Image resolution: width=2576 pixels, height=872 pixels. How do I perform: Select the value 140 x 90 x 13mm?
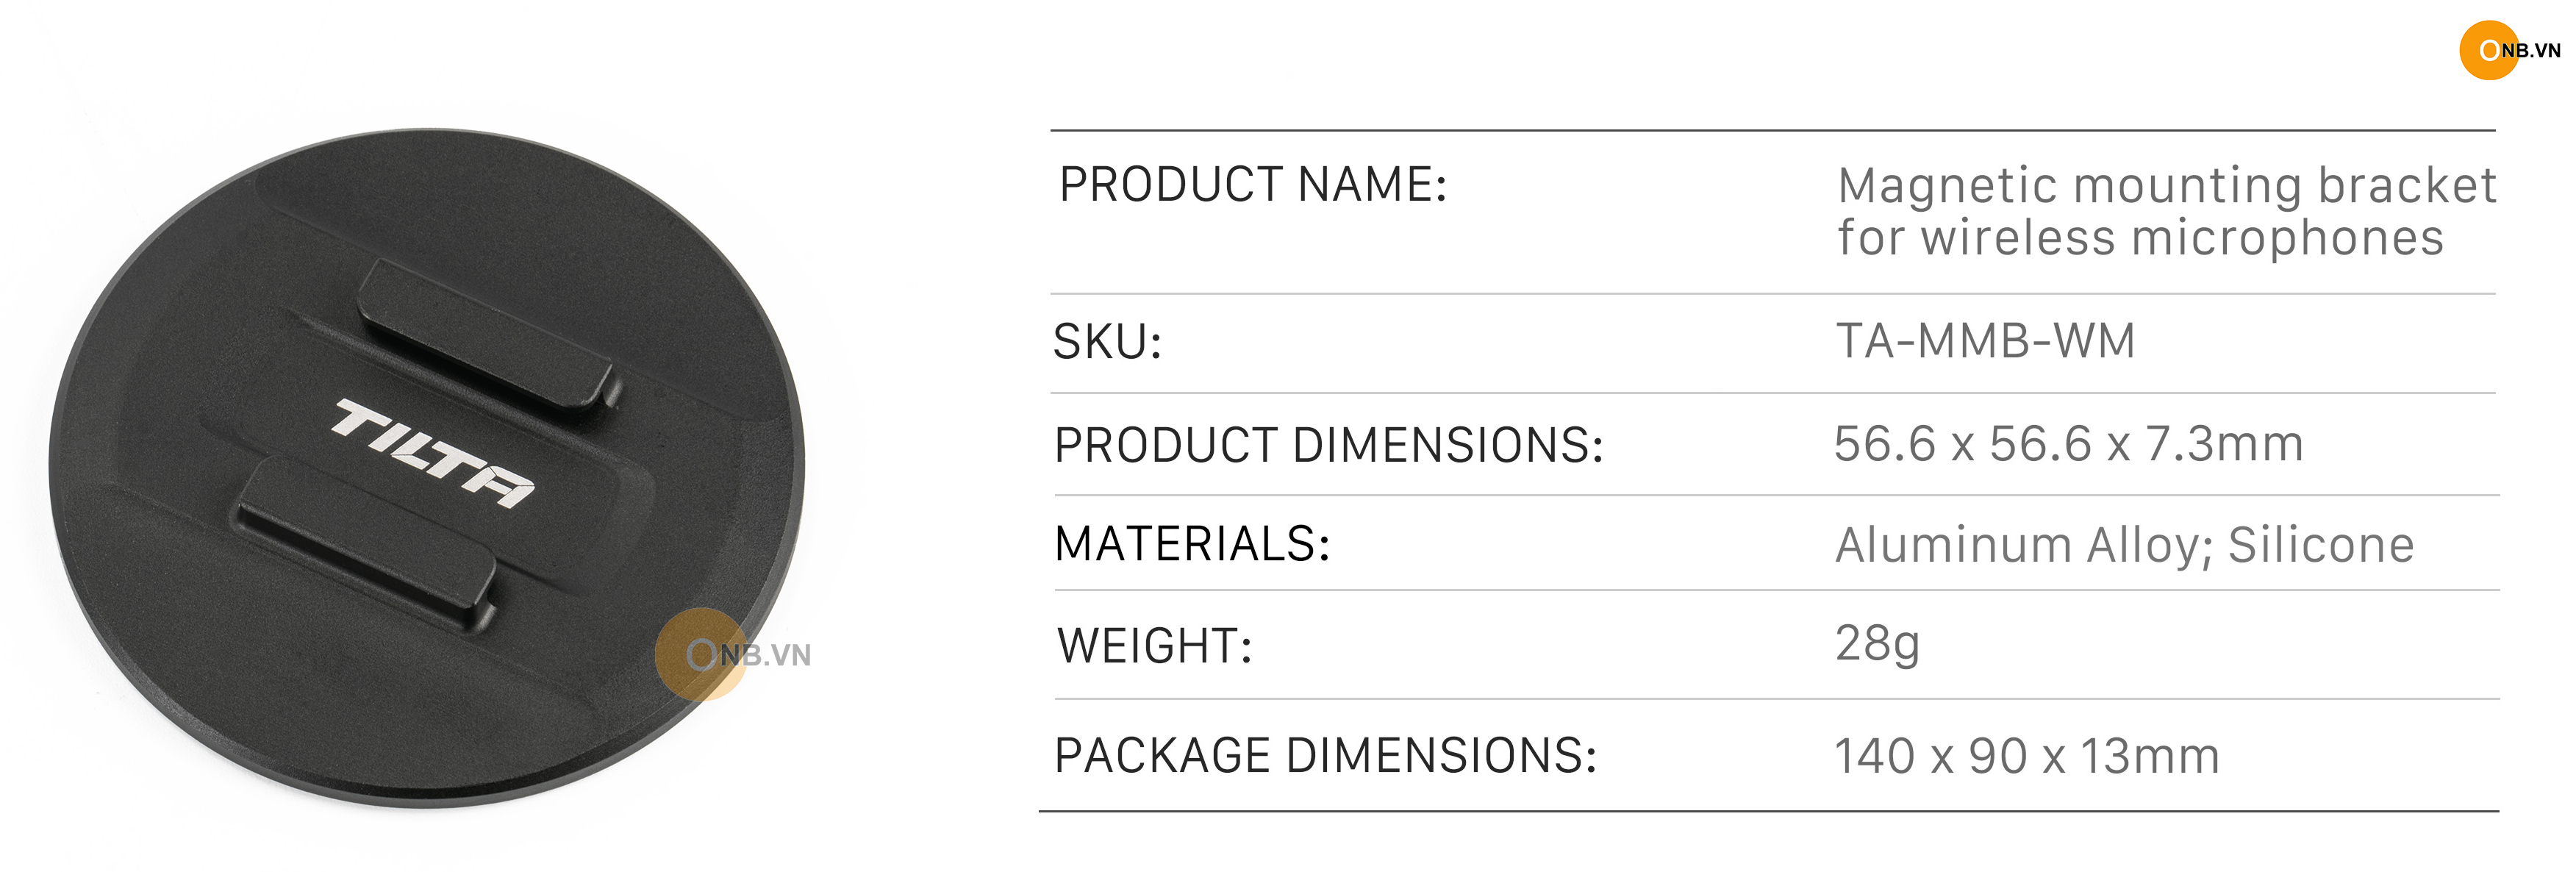click(x=2027, y=756)
